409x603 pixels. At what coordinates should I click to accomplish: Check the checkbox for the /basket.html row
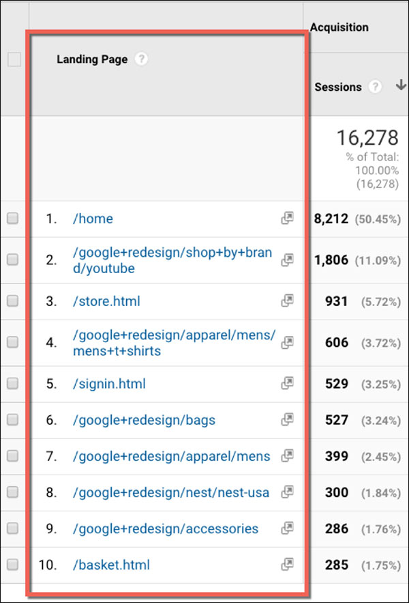click(12, 565)
